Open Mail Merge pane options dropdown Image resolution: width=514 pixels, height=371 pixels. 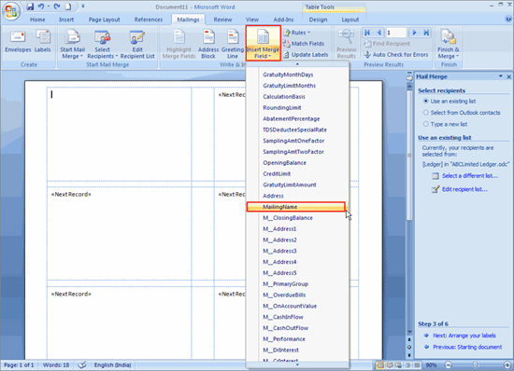[501, 76]
